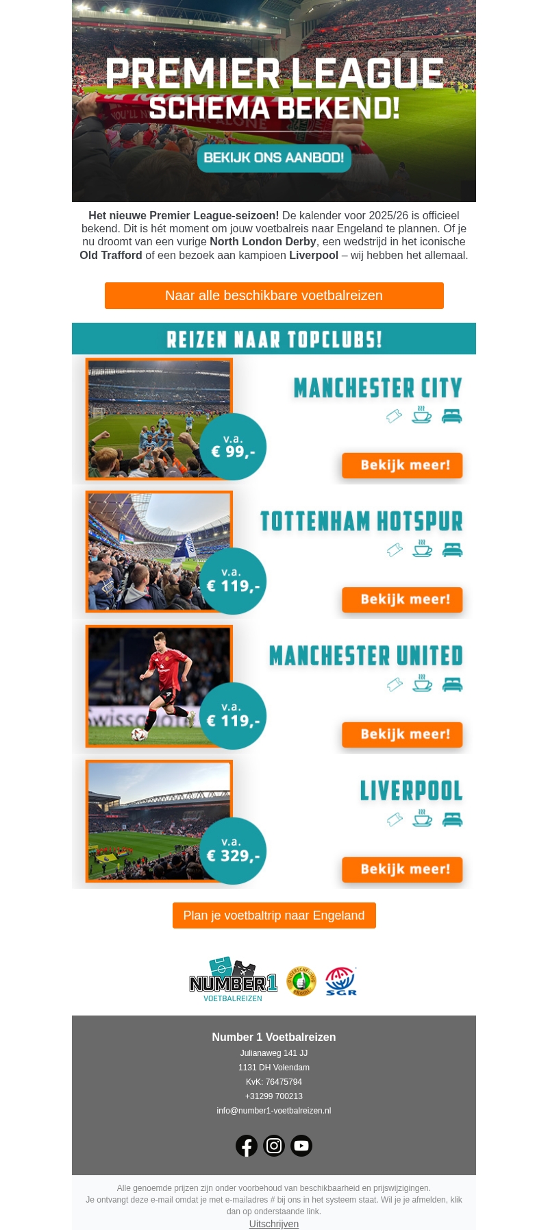Click 'Bekijk meer!' for Tottenham Hotspur
The image size is (548, 1230).
click(402, 600)
